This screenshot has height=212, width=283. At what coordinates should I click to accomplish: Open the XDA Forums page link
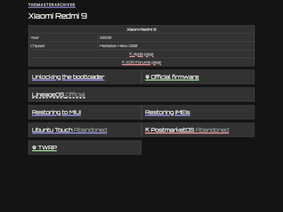[141, 62]
